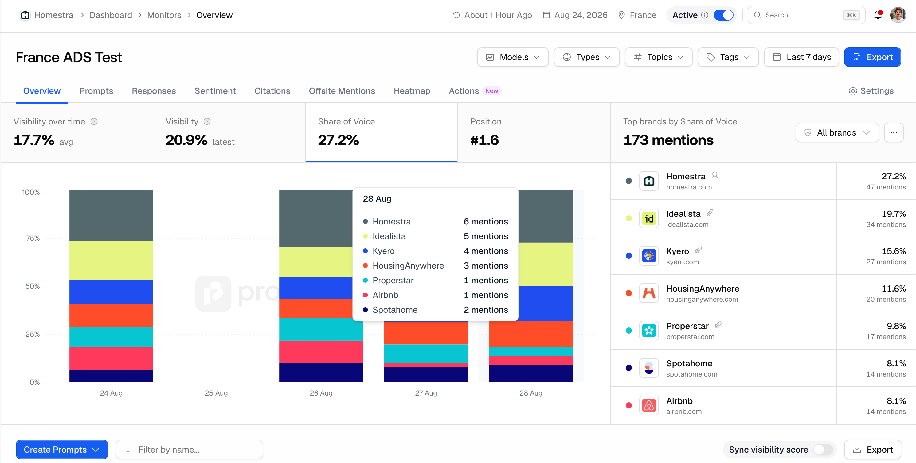Click the rocket icon next to Properstar
The width and height of the screenshot is (916, 463).
718,325
